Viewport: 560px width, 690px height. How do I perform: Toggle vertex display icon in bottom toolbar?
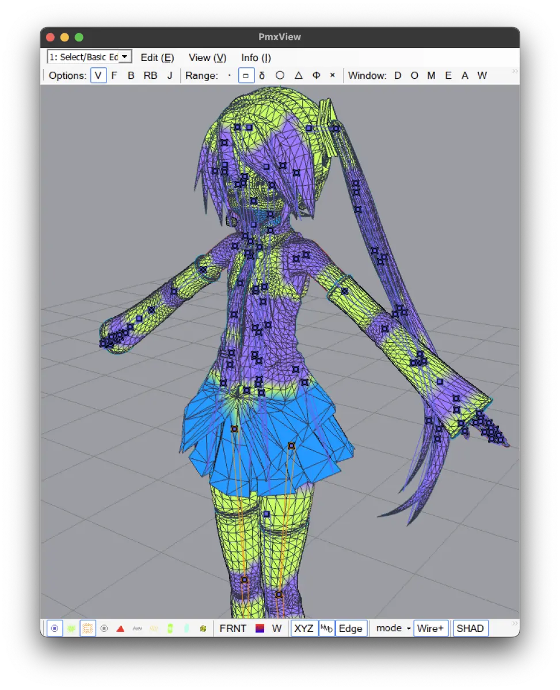pyautogui.click(x=55, y=628)
